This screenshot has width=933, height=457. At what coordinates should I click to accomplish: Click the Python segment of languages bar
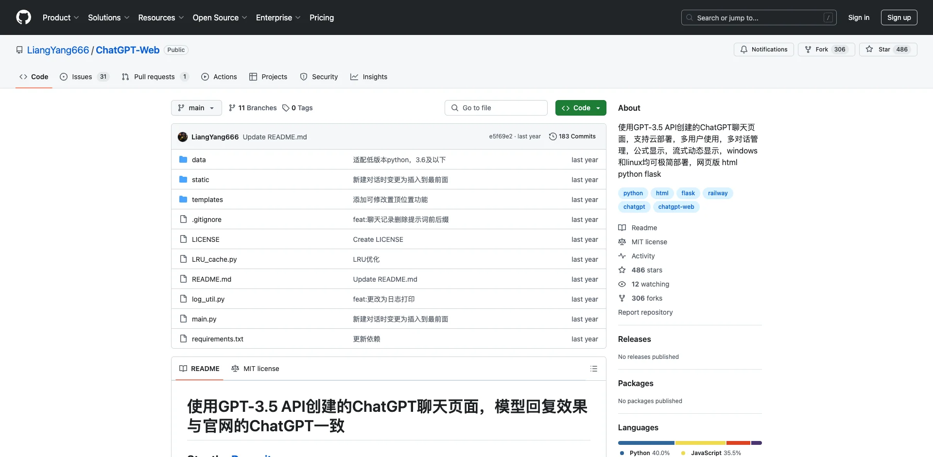(x=646, y=443)
